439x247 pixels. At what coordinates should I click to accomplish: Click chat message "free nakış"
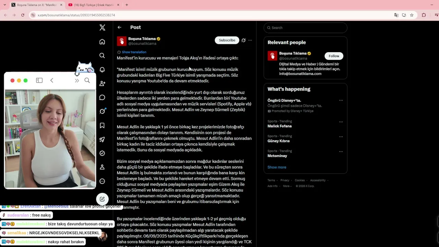point(41,215)
